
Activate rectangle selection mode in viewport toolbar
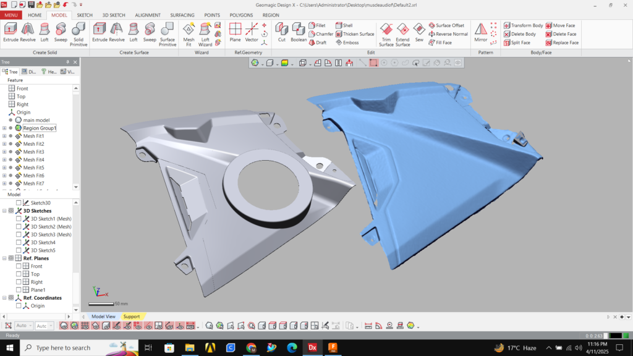point(373,63)
